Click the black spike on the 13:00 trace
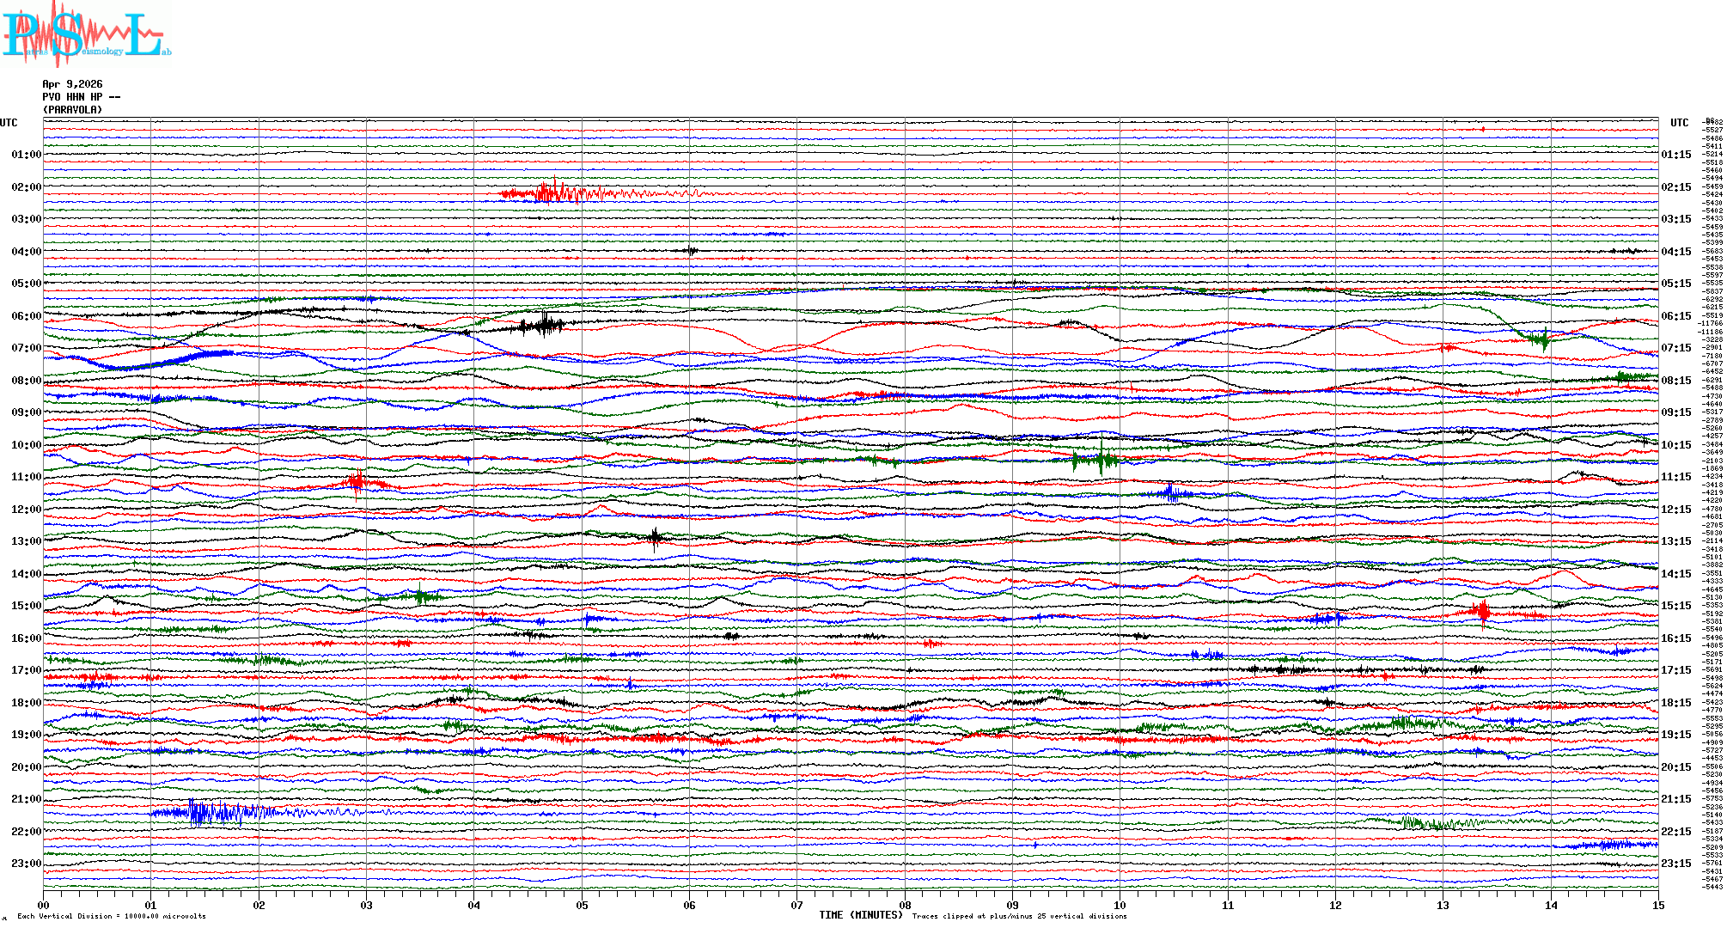Viewport: 1727px width, 928px height. (x=656, y=539)
